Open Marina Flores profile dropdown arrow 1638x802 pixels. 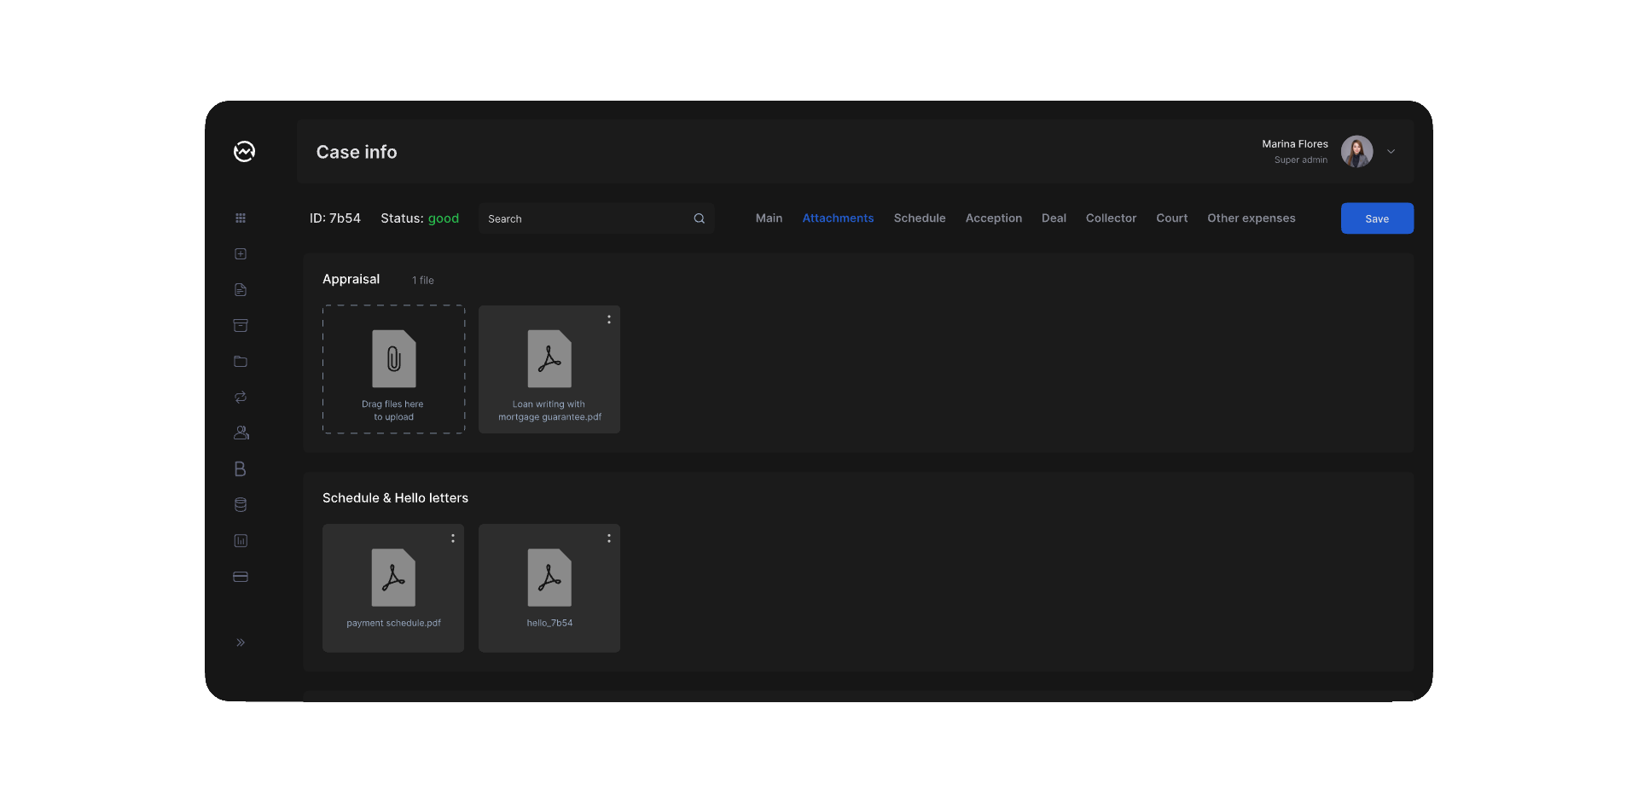pos(1391,152)
